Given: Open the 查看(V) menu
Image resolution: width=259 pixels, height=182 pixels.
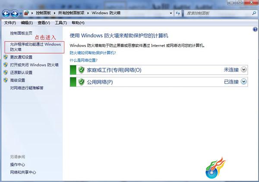Looking at the screenshot, I should 44,23.
